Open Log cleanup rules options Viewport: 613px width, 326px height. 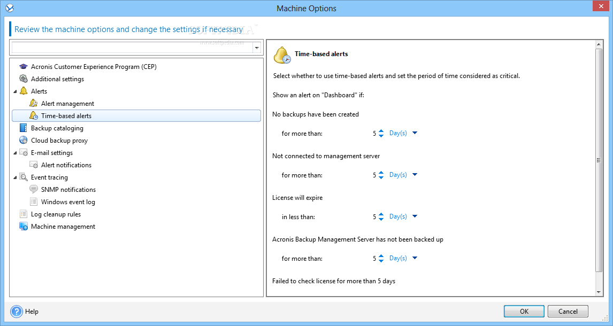pos(56,214)
